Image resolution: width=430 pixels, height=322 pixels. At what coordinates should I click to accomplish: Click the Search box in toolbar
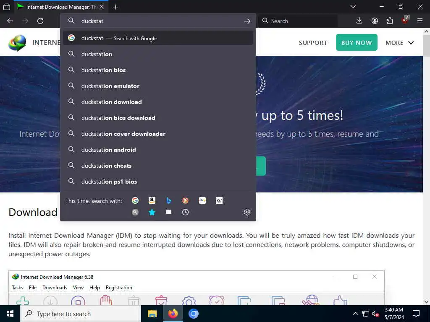298,21
